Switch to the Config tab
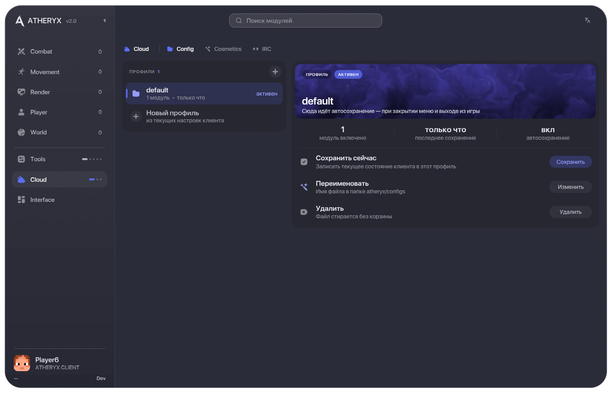This screenshot has height=393, width=612. point(180,49)
